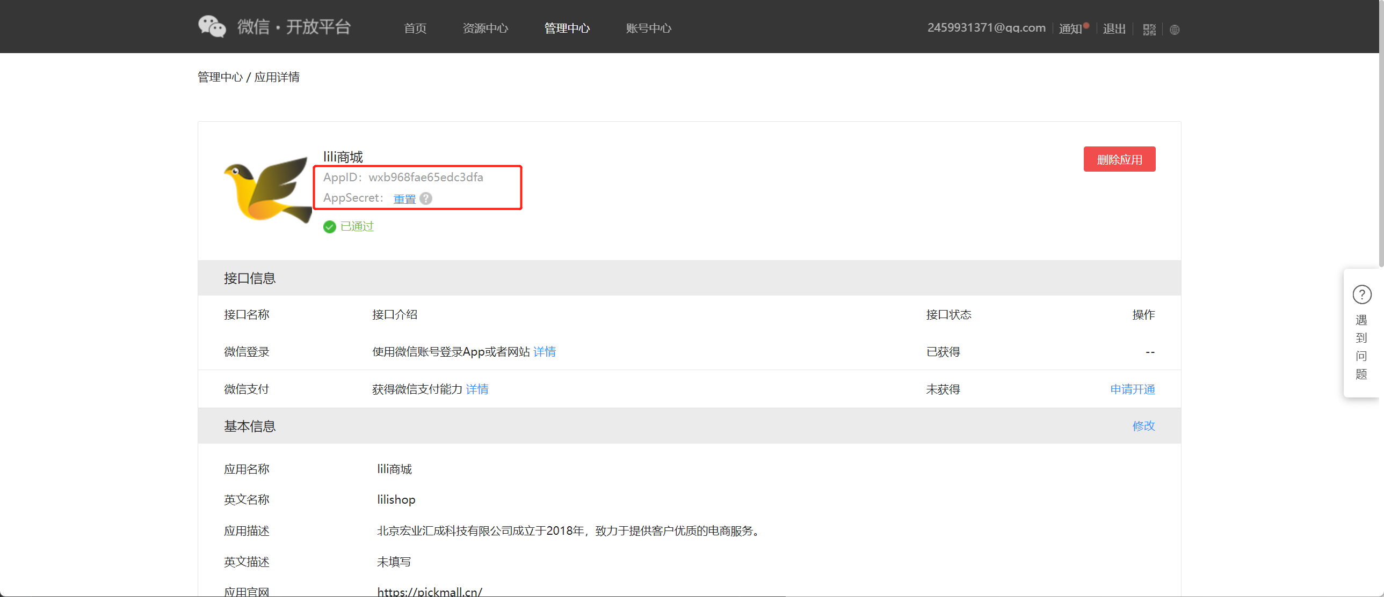Click 微信·开放平台 site title

pyautogui.click(x=294, y=27)
